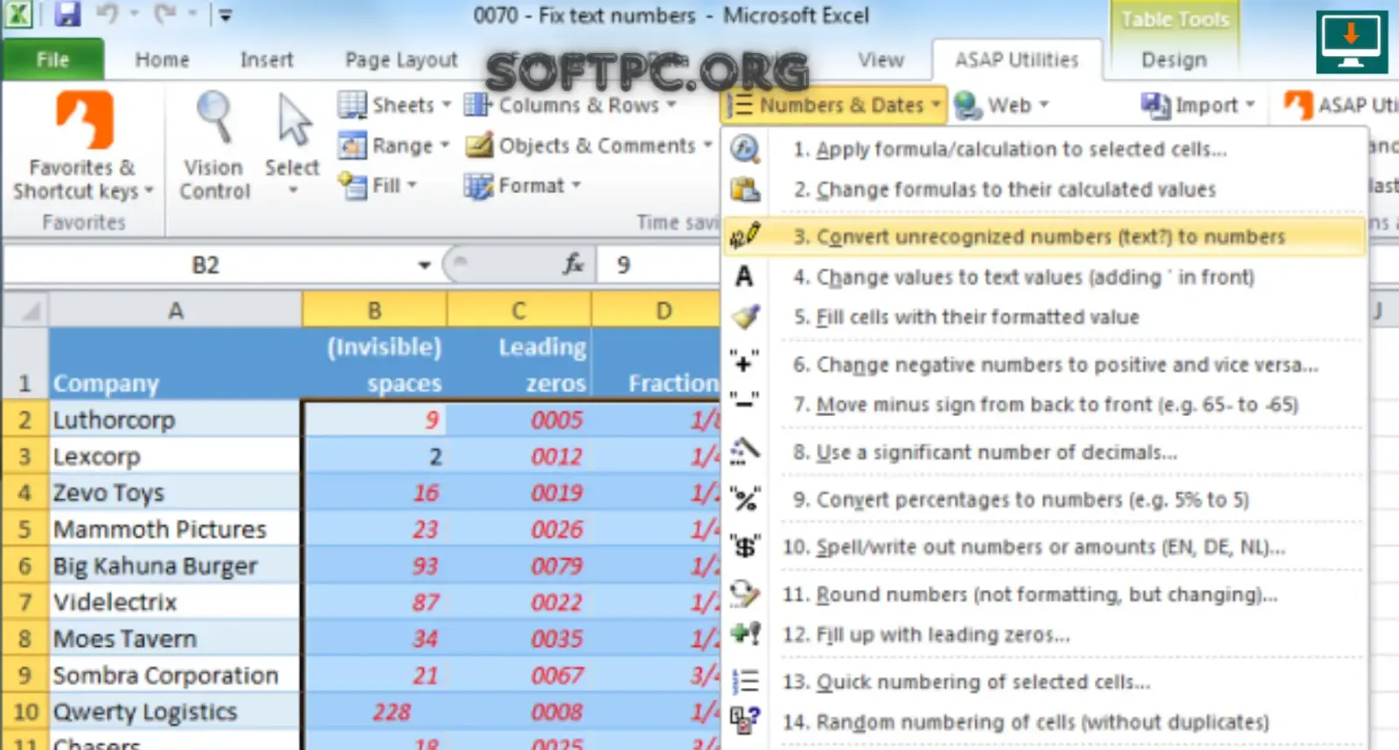The width and height of the screenshot is (1399, 750).
Task: Choose Change negative numbers to positive
Action: (x=1045, y=365)
